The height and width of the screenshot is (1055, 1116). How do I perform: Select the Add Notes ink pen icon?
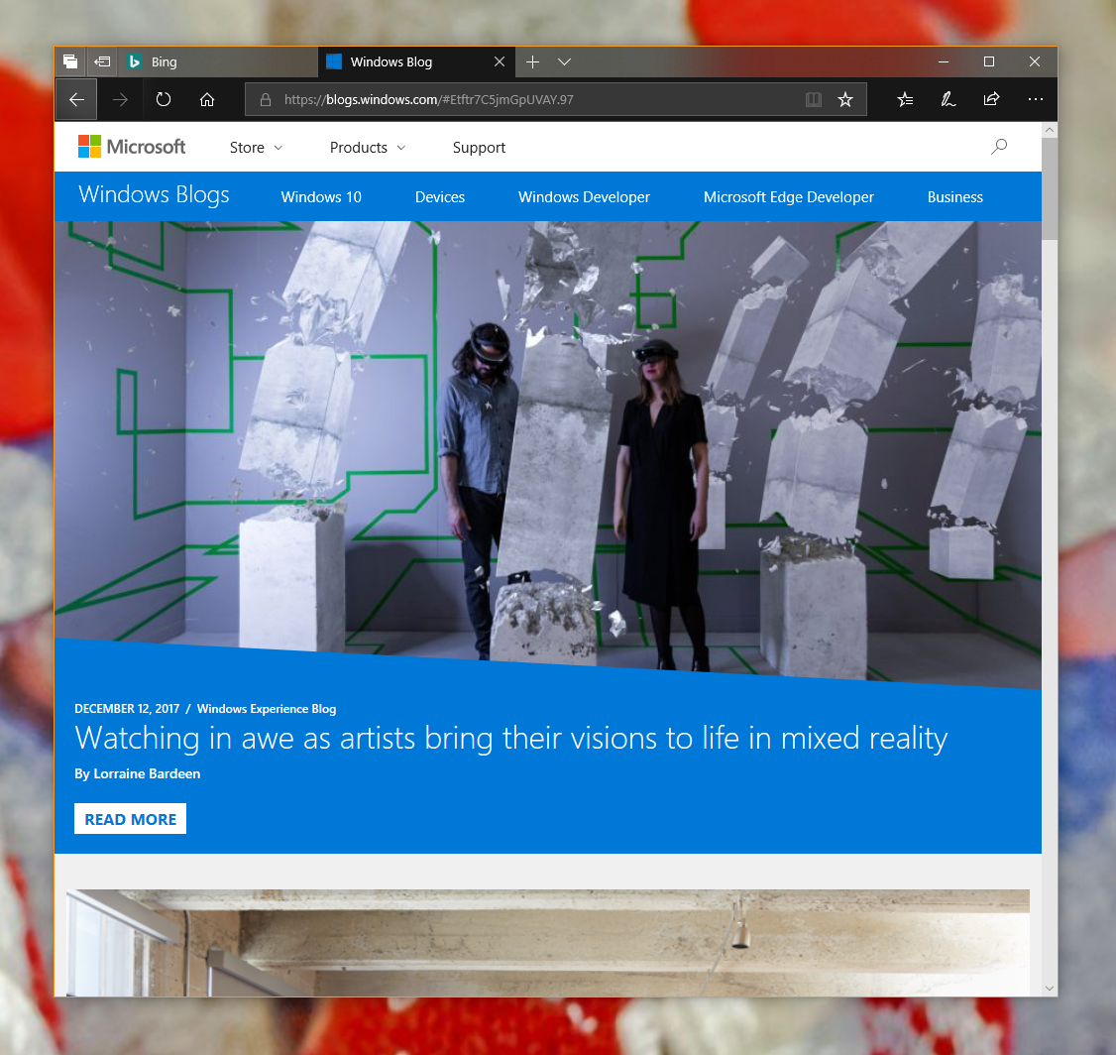click(x=948, y=99)
